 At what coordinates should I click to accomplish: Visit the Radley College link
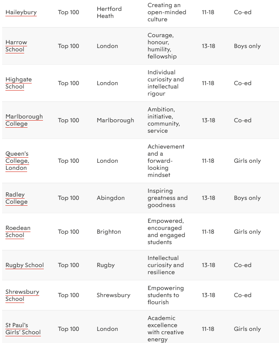click(x=16, y=198)
